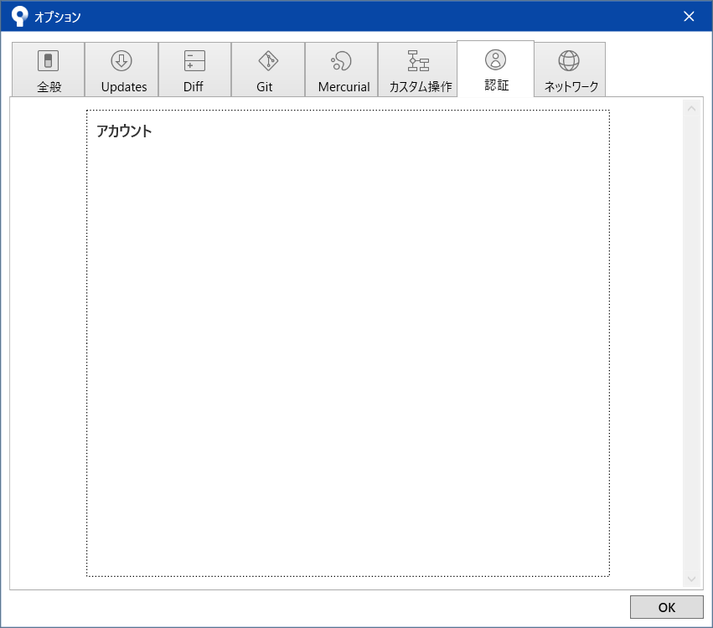This screenshot has width=713, height=628.
Task: Open the ネットワーク tab
Action: (570, 69)
